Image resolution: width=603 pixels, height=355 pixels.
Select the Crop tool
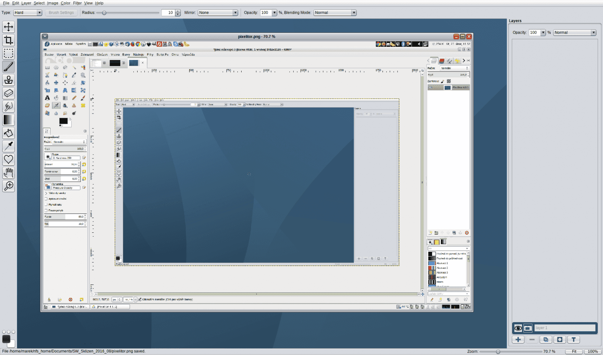coord(8,40)
